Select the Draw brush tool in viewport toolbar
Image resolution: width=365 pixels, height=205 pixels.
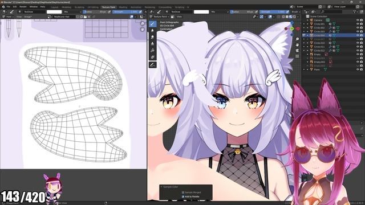click(152, 24)
